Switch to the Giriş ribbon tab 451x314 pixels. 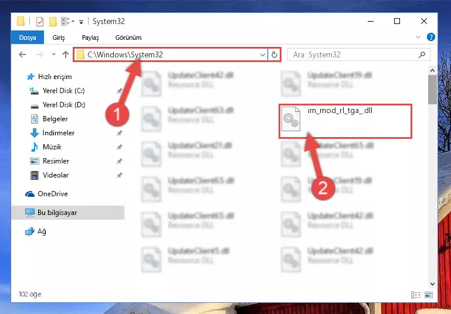click(59, 37)
